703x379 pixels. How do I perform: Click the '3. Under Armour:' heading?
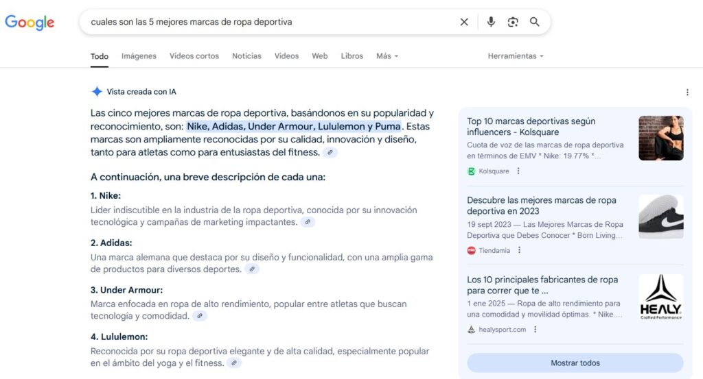(x=126, y=290)
